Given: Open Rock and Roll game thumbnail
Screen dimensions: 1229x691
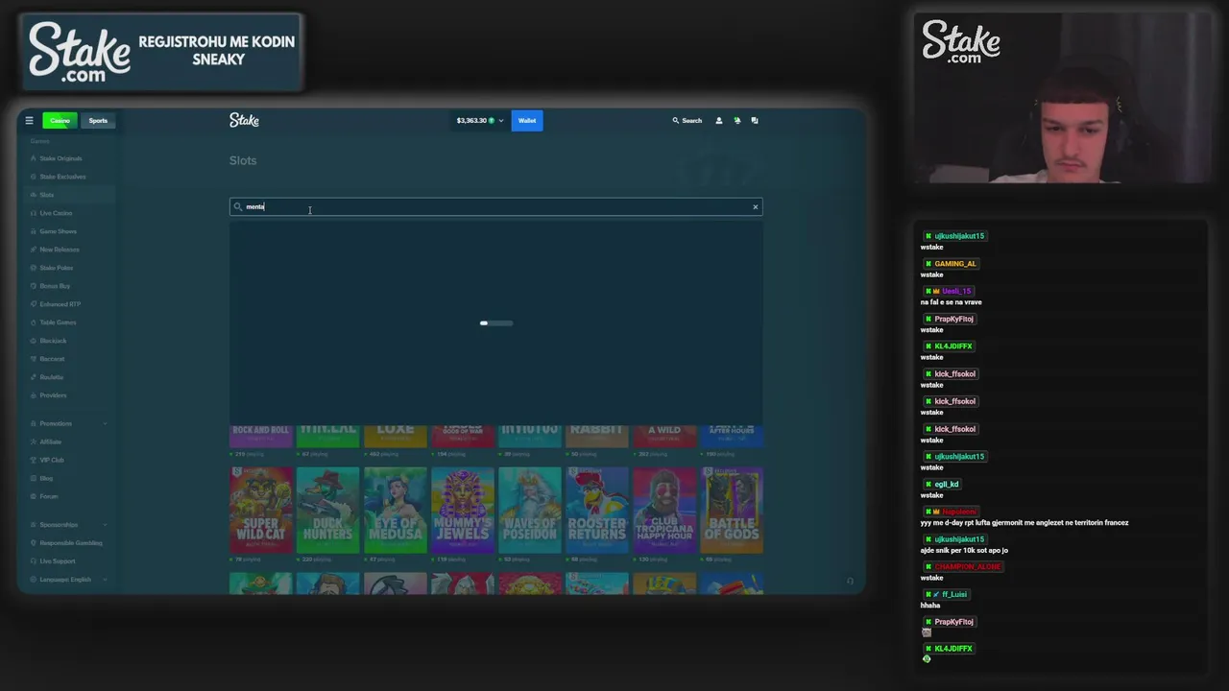Looking at the screenshot, I should (261, 436).
